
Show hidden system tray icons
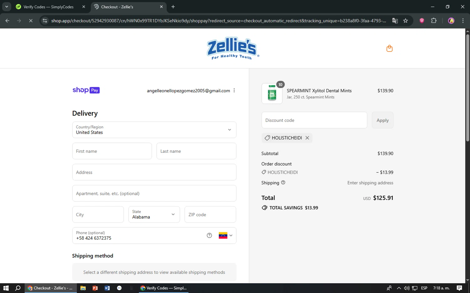pos(399,288)
